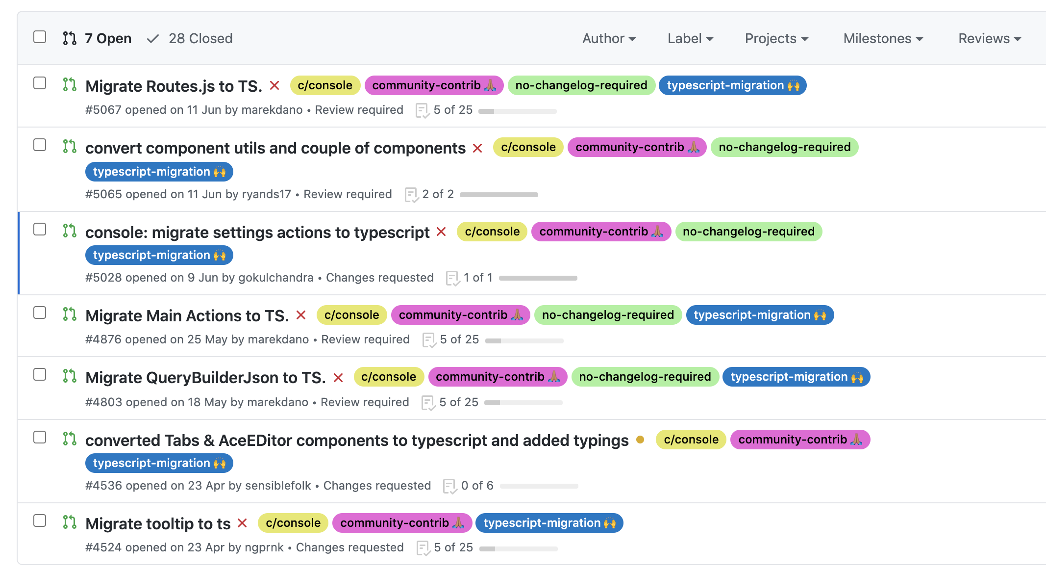Screen dimensions: 1046x572
Task: Click failed check X icon on Migrate Routes.js PR
Action: click(x=274, y=86)
